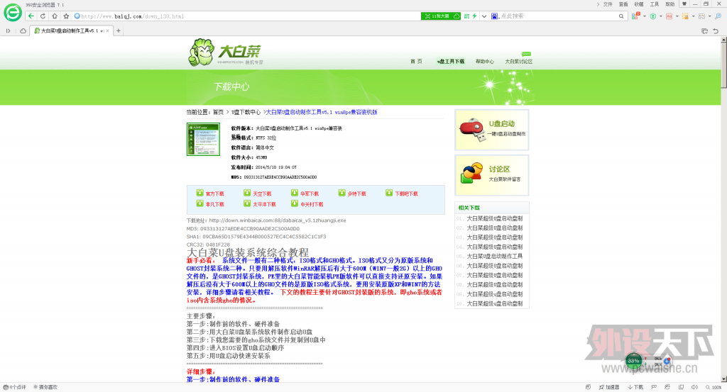Toggle the status bar mute speaker icon

pos(694,387)
